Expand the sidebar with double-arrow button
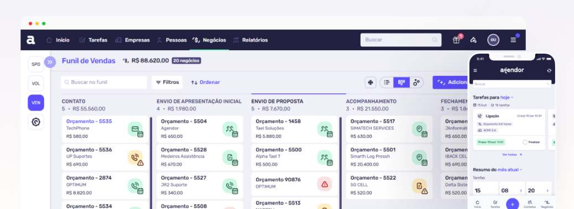Viewport: 574px width, 209px height. click(x=50, y=62)
